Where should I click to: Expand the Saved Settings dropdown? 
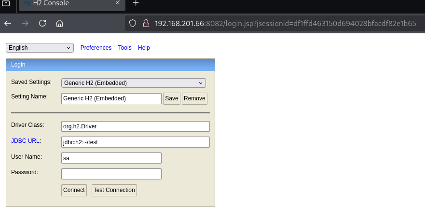[x=134, y=83]
